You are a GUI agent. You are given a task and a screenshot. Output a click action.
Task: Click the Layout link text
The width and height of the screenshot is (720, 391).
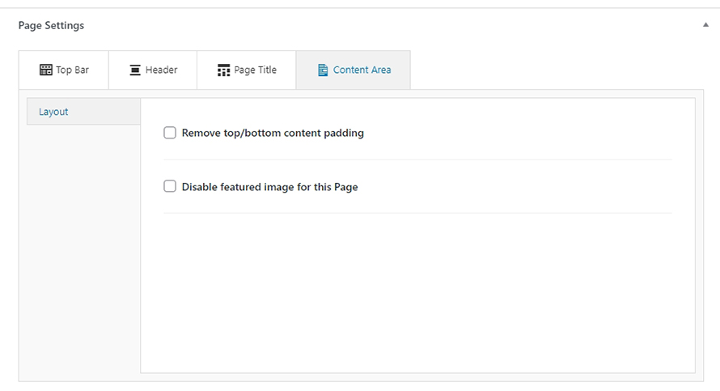pos(53,112)
